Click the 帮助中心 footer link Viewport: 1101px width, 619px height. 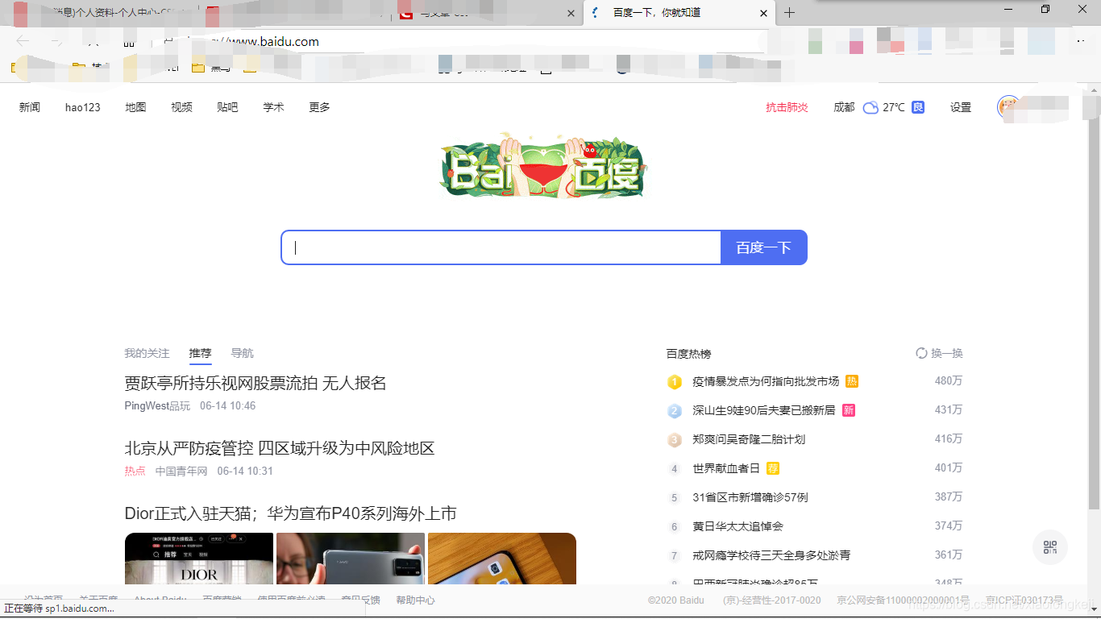[415, 600]
